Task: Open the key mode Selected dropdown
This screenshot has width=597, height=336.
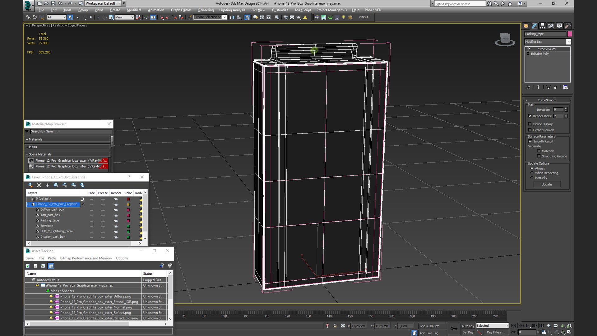Action: [x=507, y=326]
